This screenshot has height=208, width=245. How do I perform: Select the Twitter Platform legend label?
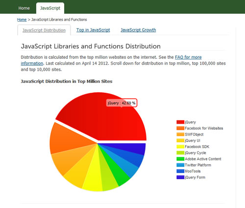pos(198,165)
